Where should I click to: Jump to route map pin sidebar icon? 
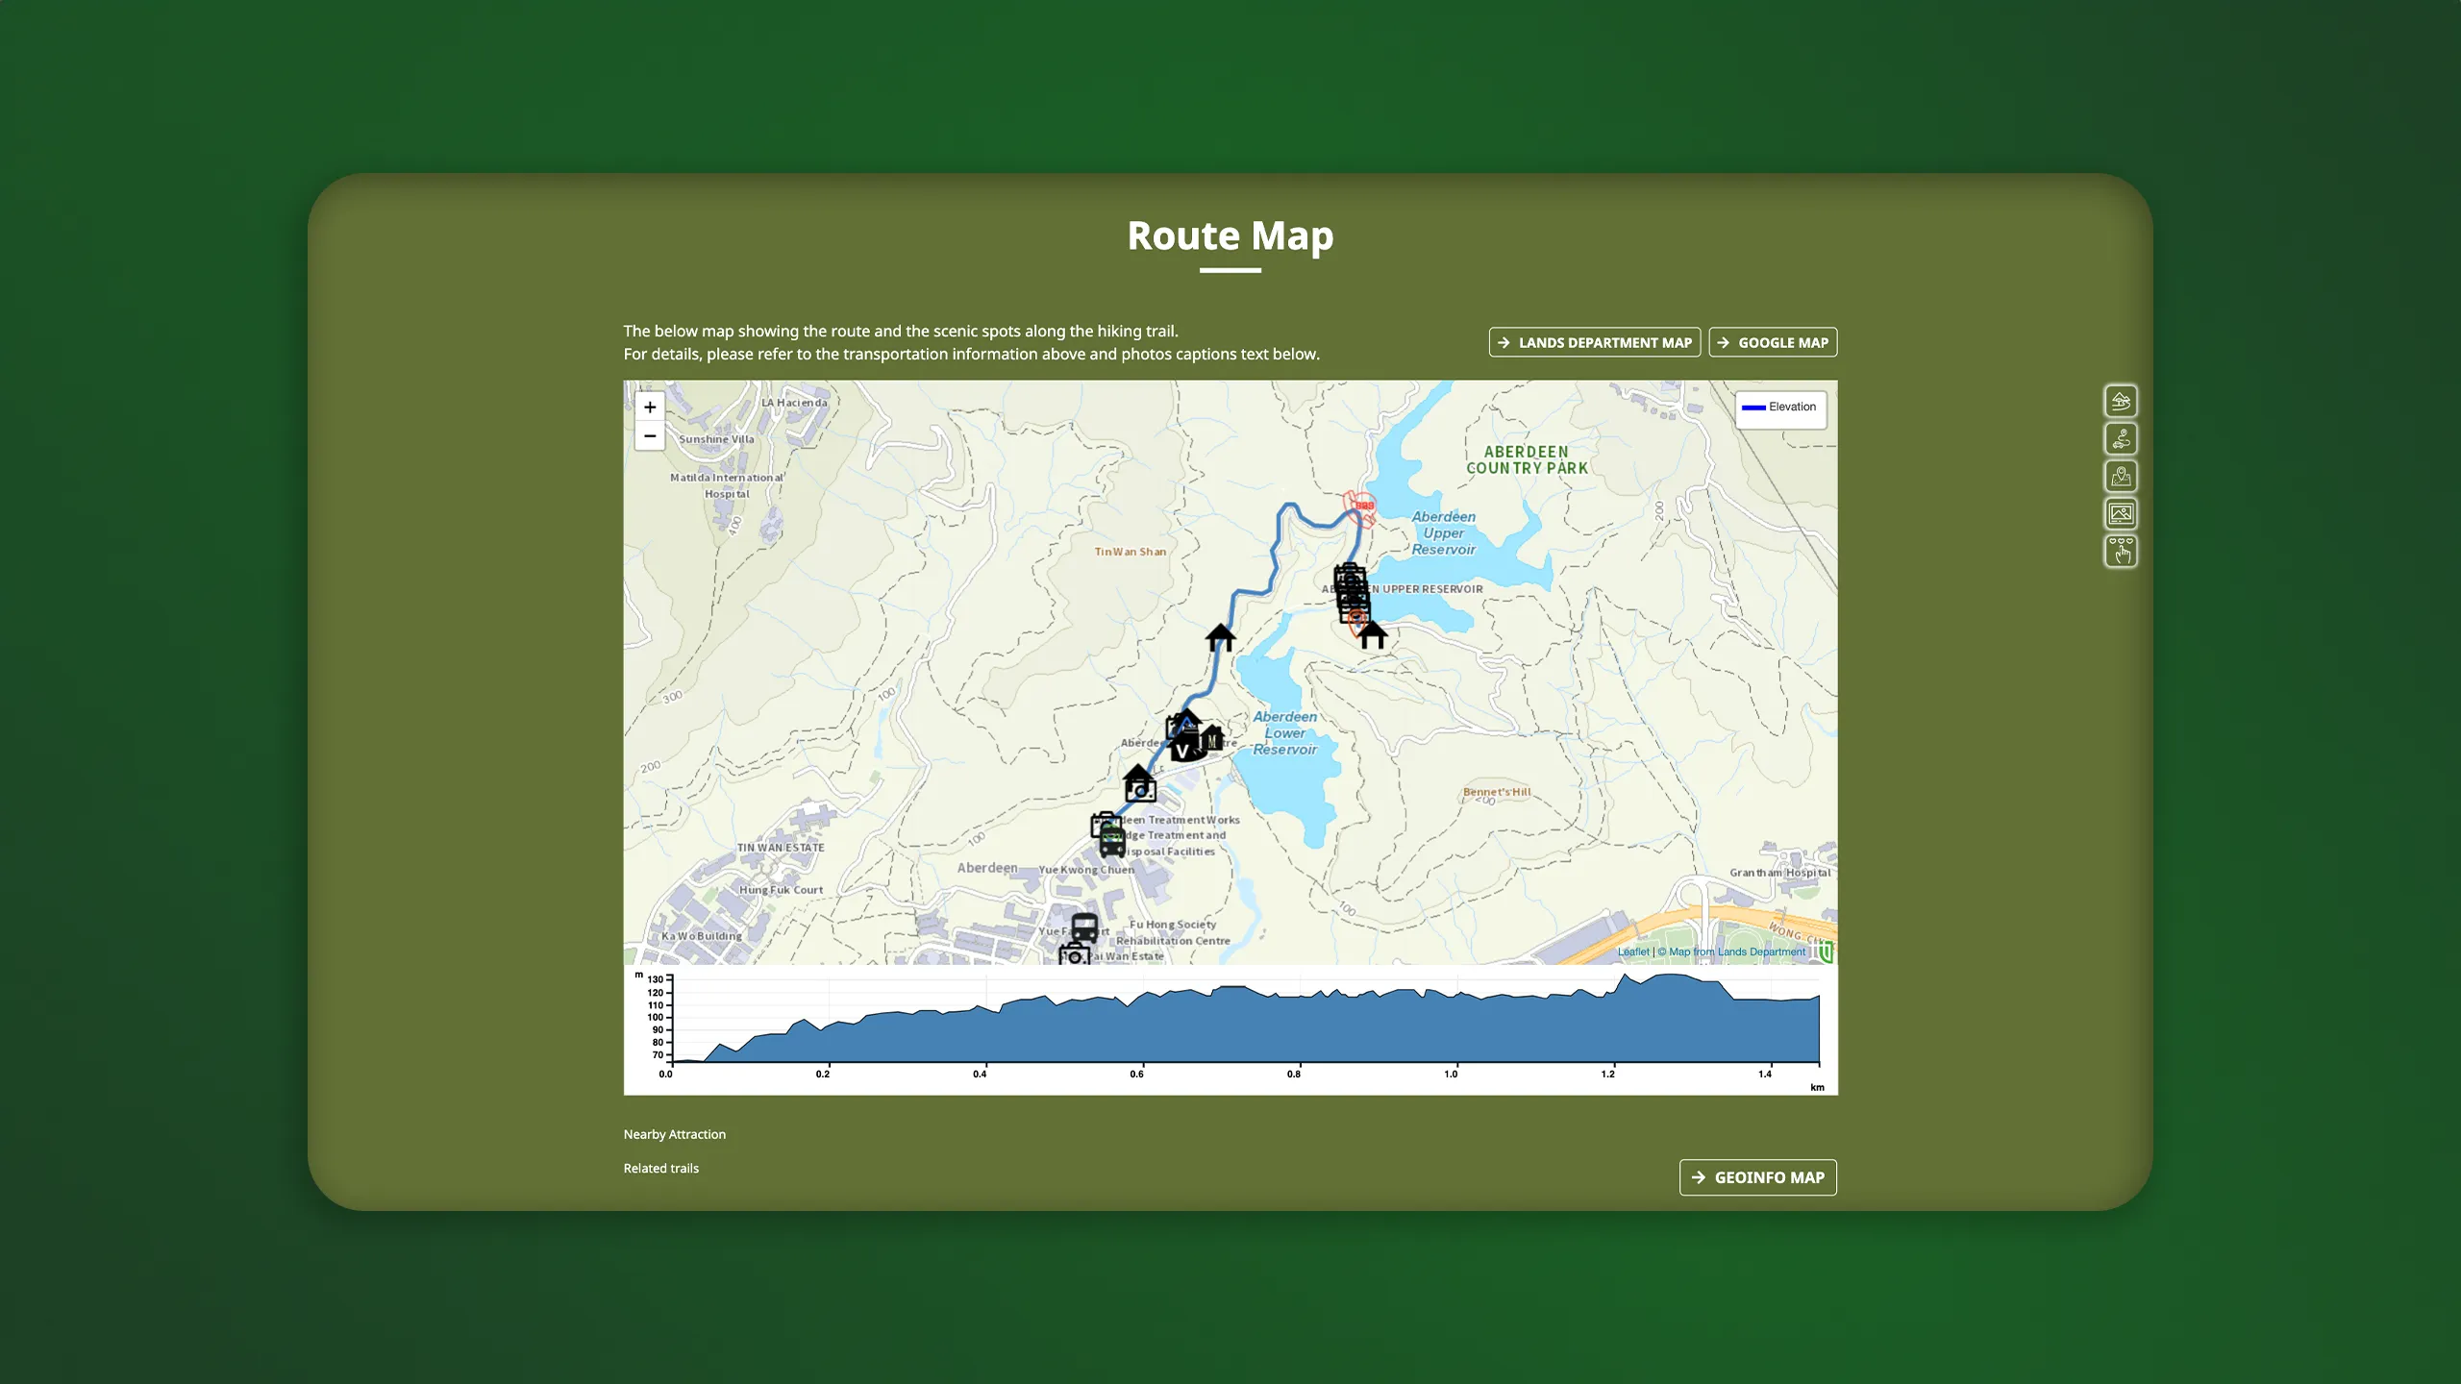[2121, 476]
